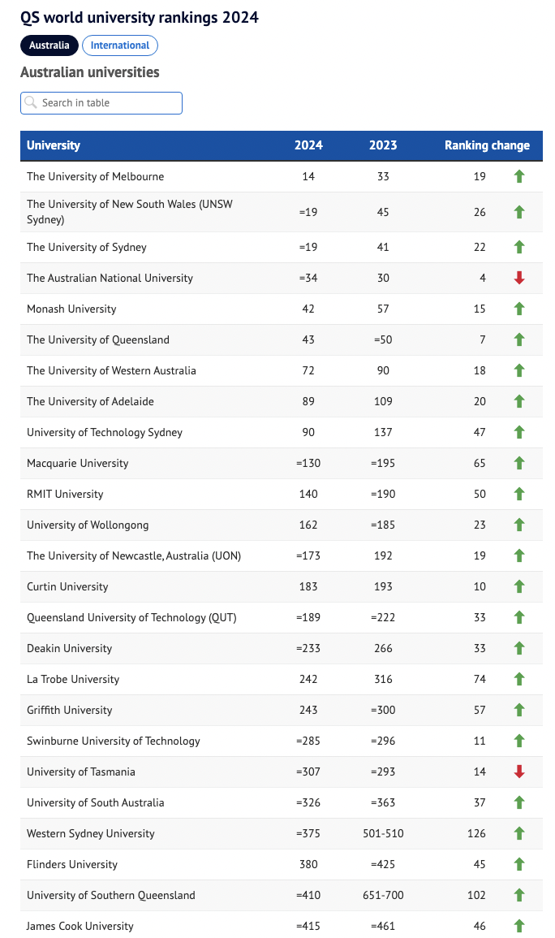This screenshot has height=938, width=555.
Task: Click James Cook University's green up arrow
Action: (519, 926)
